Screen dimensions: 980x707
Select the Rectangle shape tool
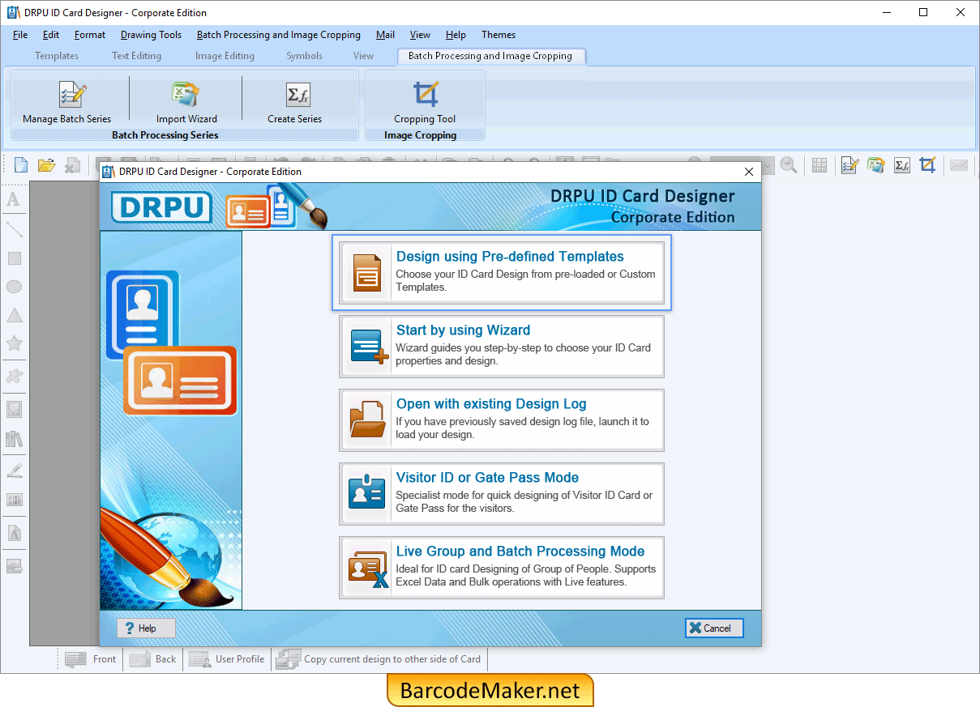(14, 258)
